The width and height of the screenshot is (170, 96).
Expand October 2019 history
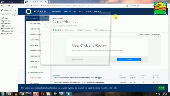click(1, 34)
